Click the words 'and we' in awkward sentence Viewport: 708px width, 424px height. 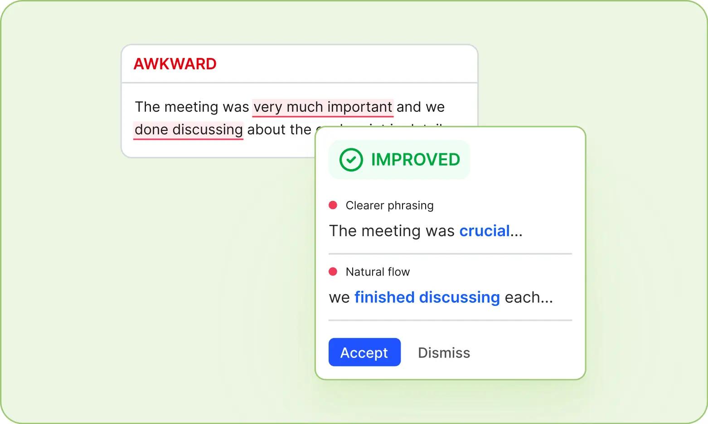421,107
